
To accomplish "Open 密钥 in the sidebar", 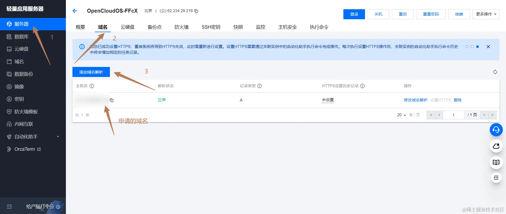I will click(33, 99).
